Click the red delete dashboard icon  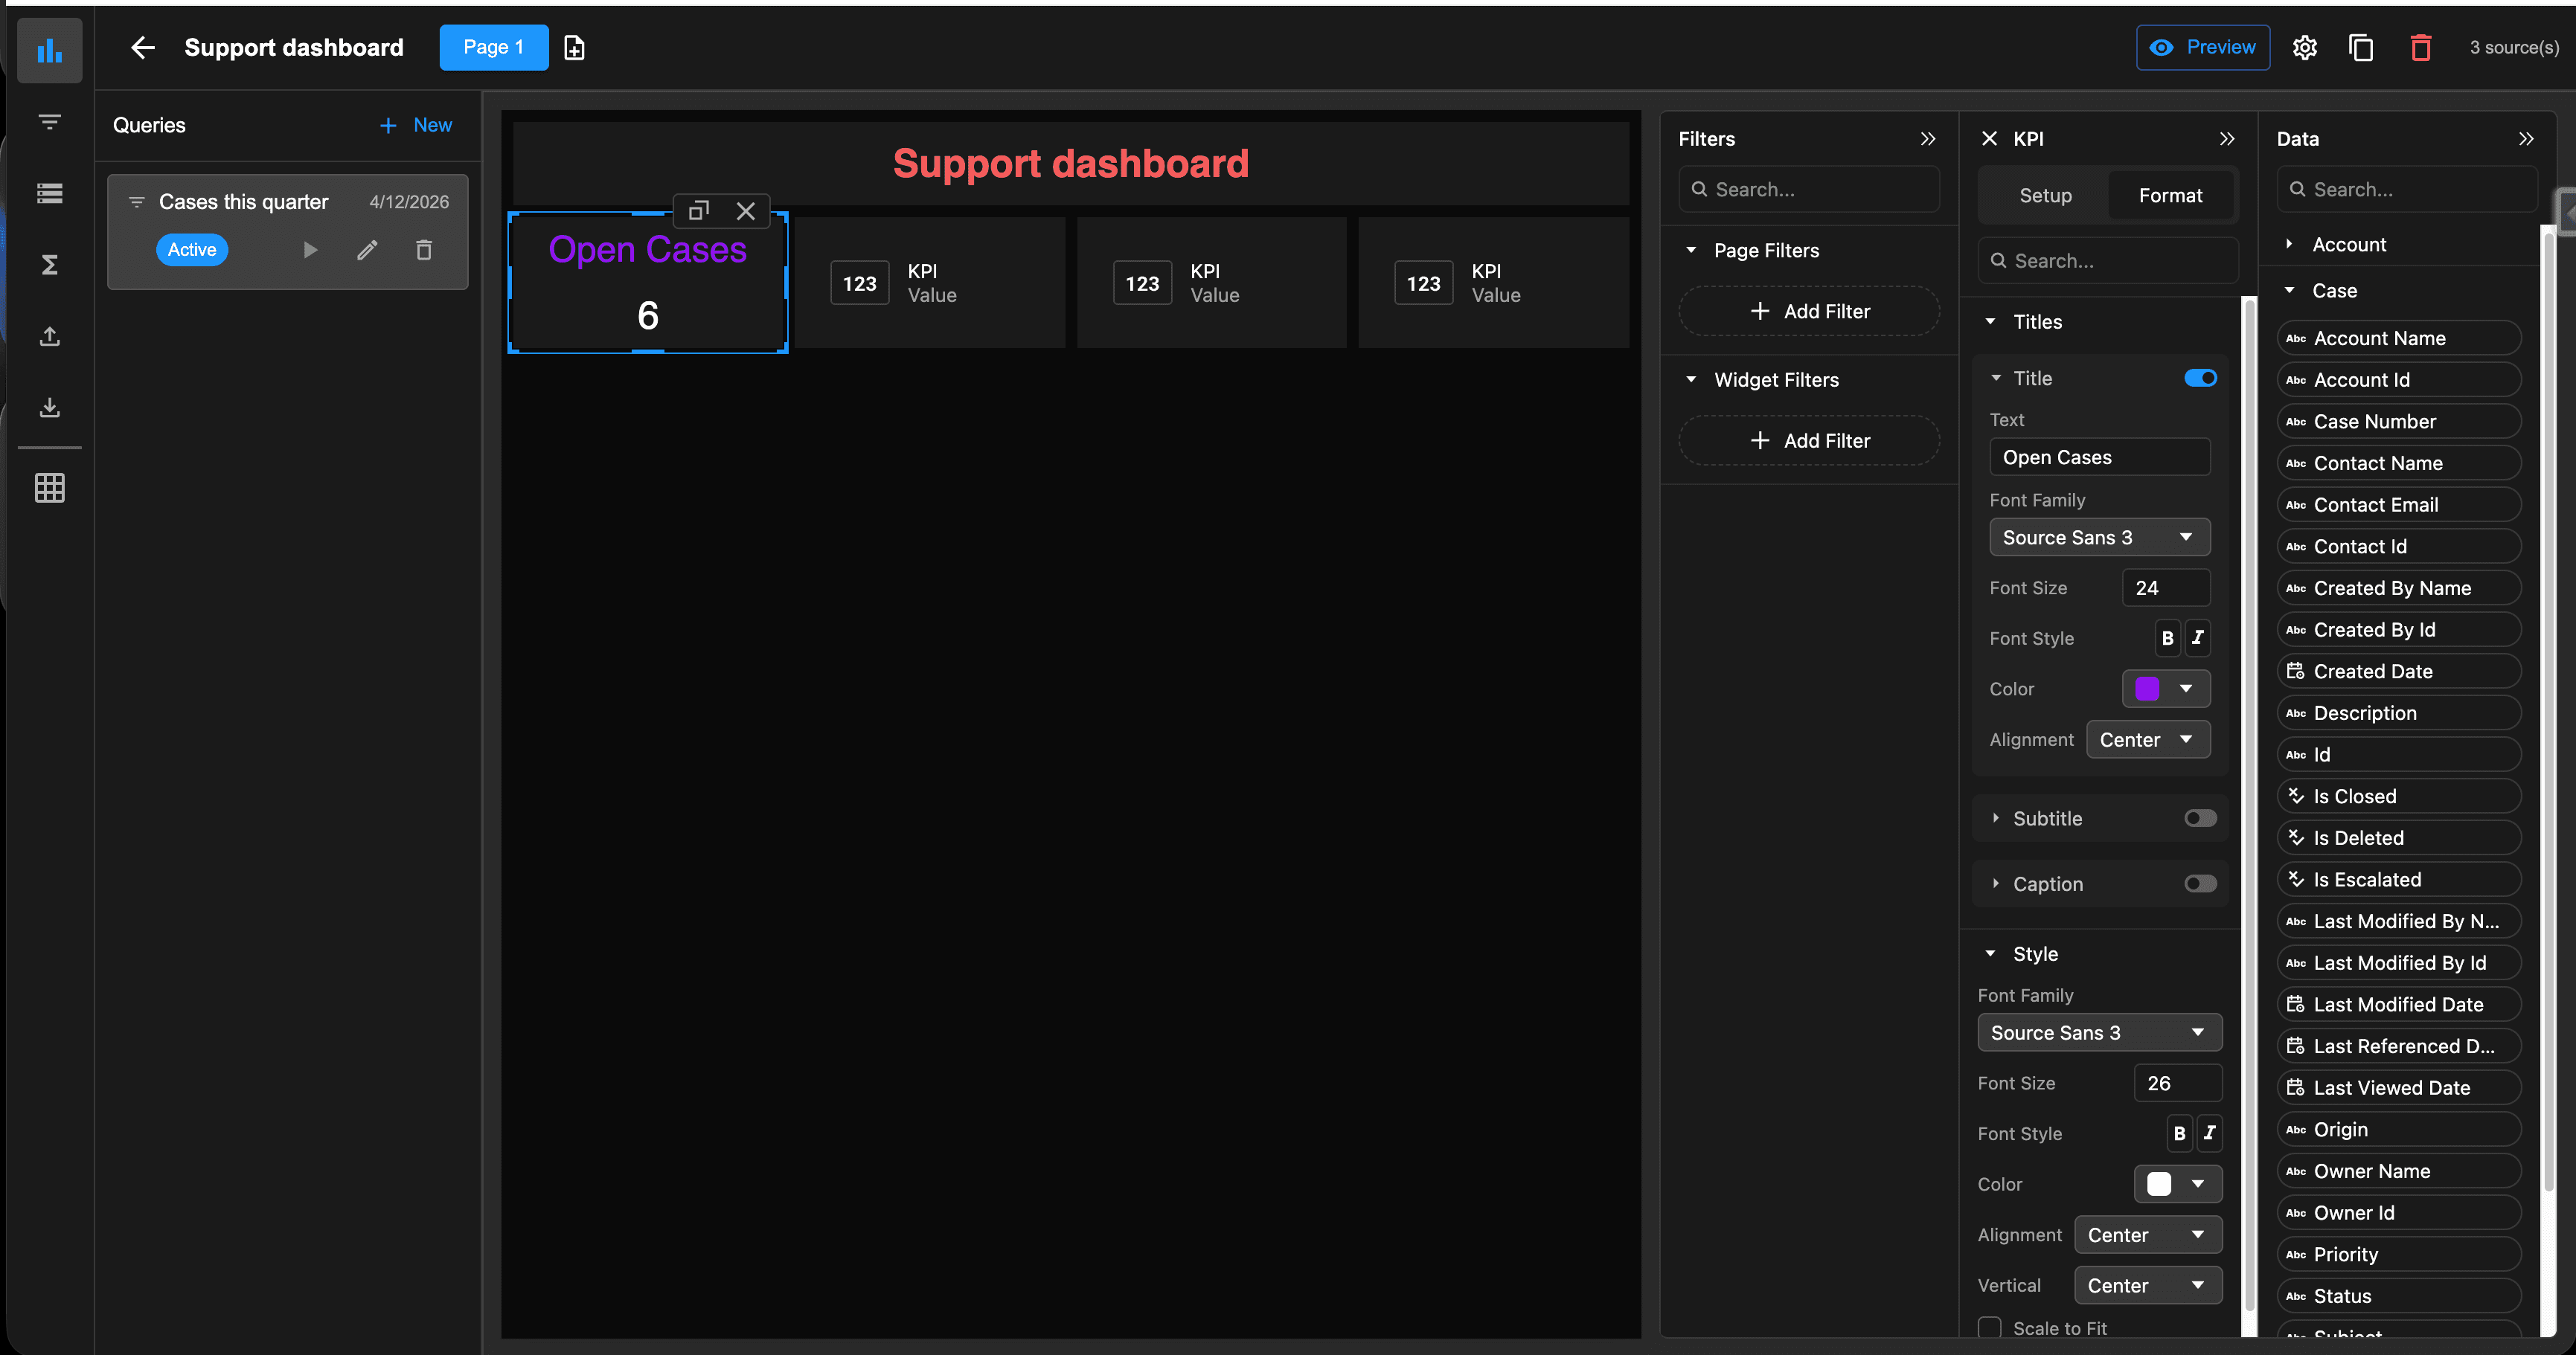tap(2420, 48)
